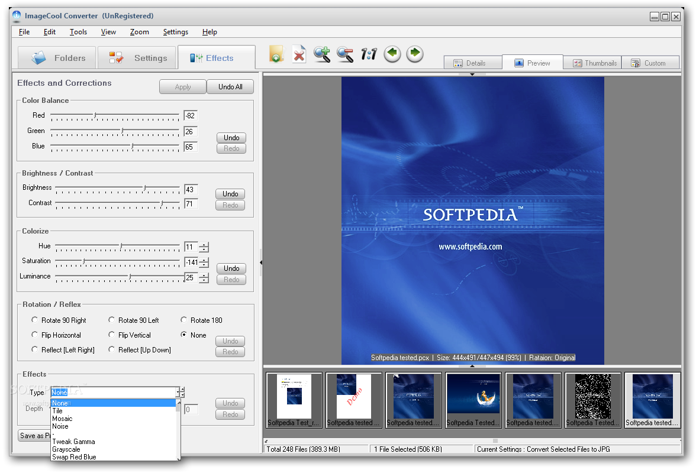Undo the Brightness / Contrast changes
This screenshot has width=696, height=473.
230,194
